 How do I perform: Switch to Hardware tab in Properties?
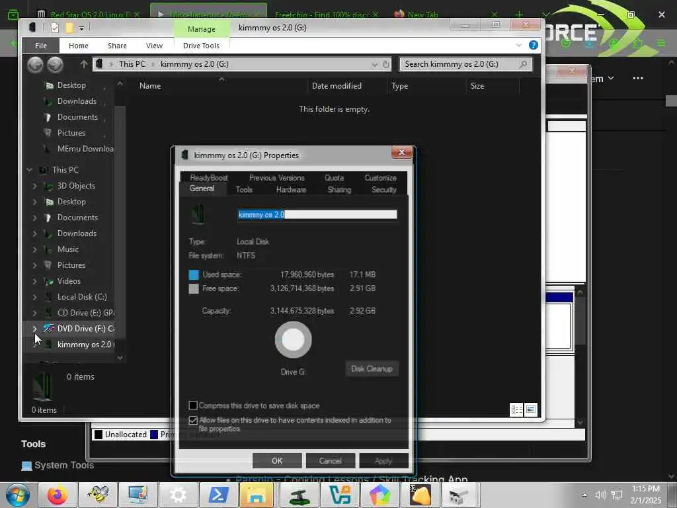tap(291, 190)
